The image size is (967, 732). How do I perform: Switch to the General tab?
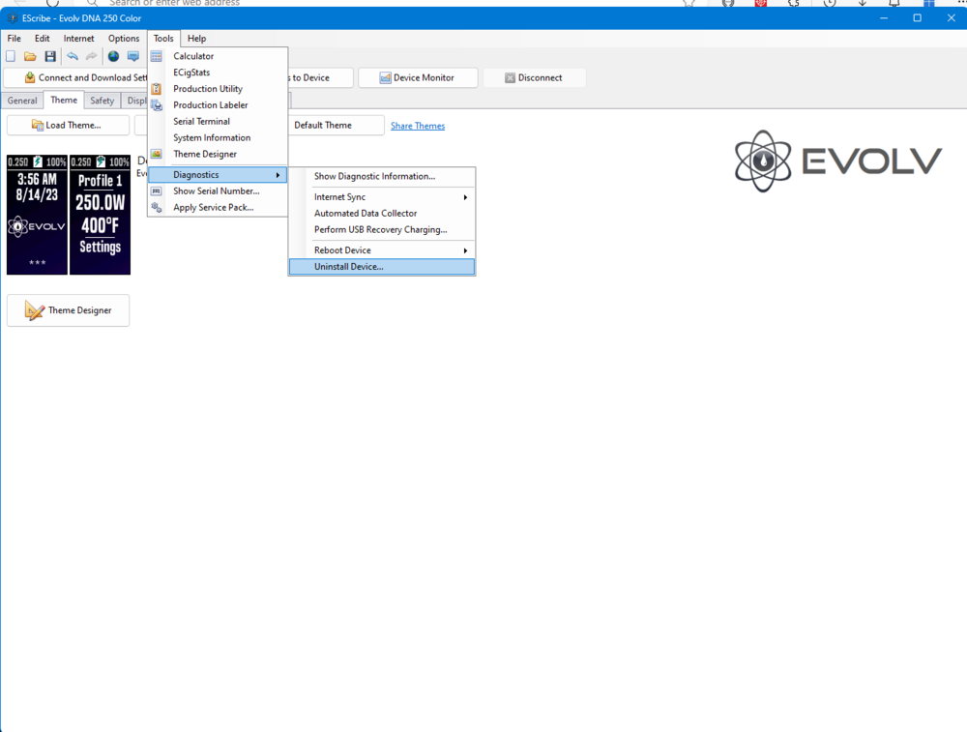click(x=22, y=101)
